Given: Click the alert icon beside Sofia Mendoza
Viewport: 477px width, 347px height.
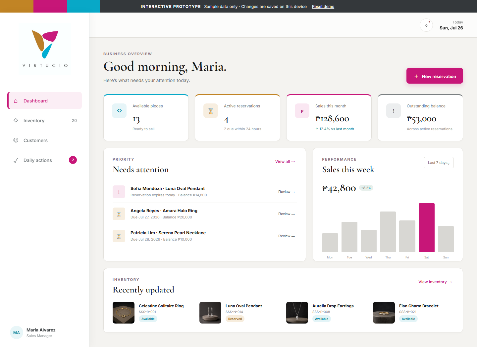Looking at the screenshot, I should (x=119, y=192).
